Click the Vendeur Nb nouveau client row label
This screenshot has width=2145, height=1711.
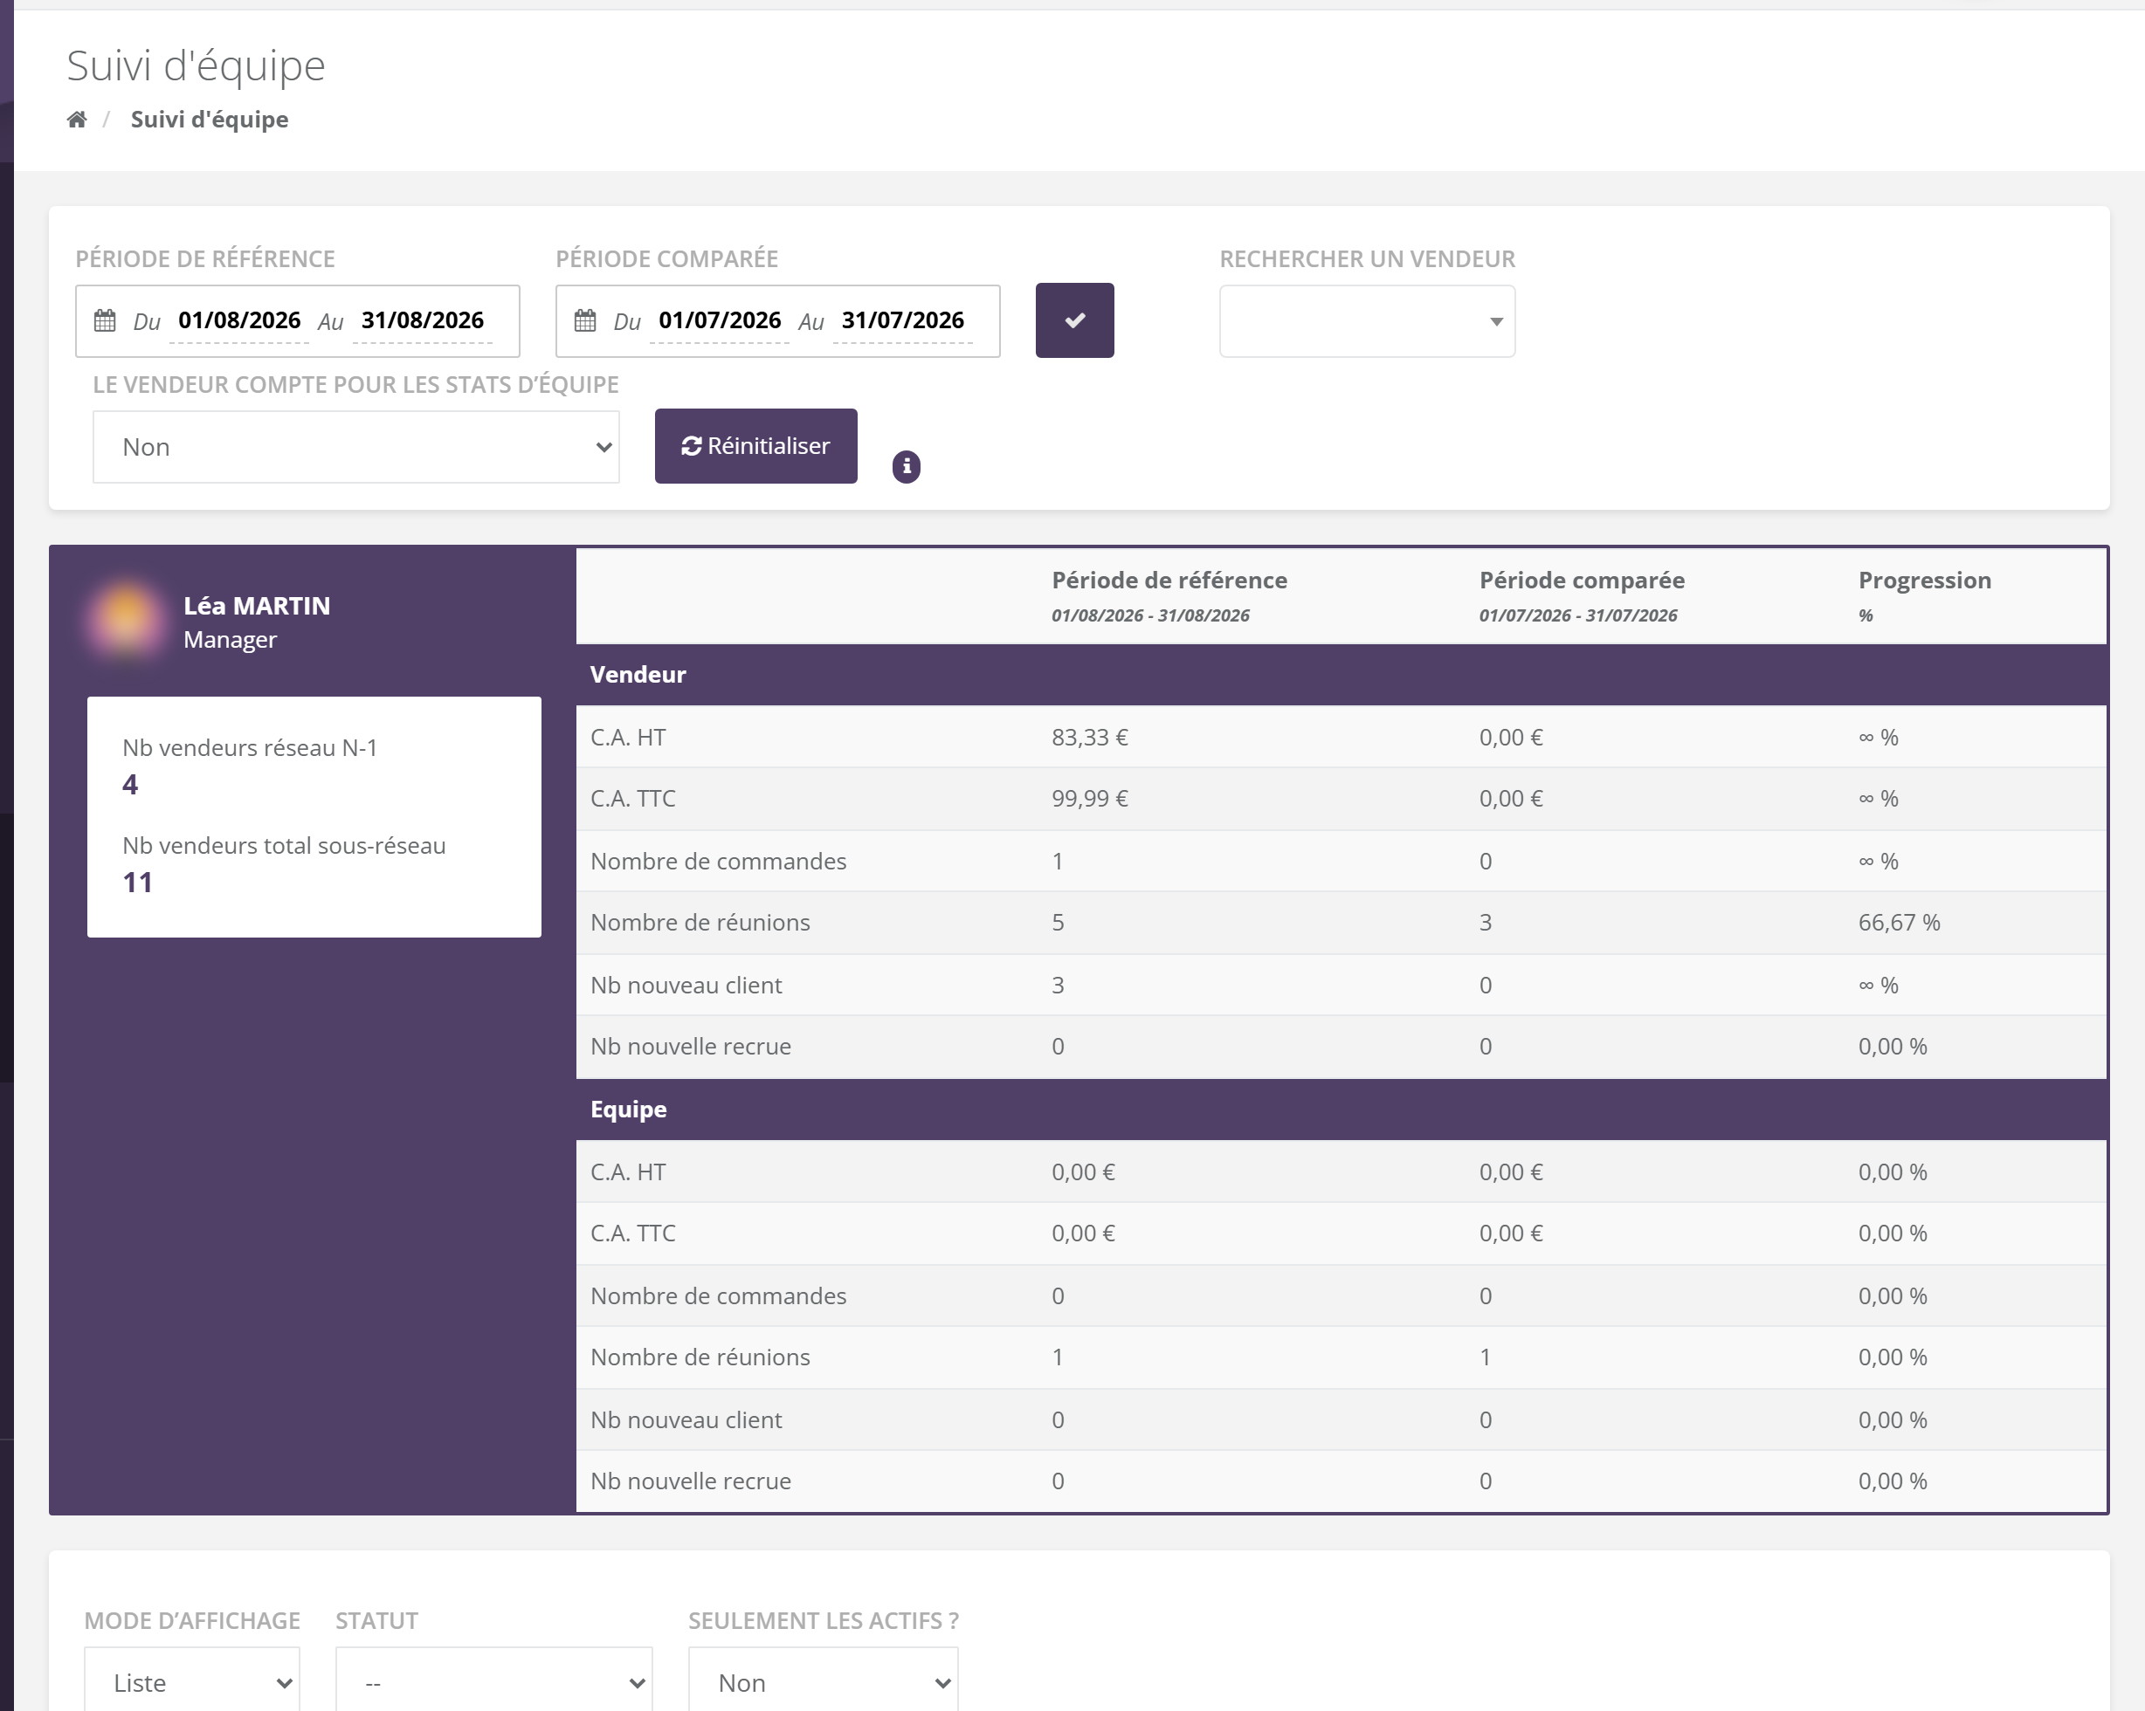[686, 986]
